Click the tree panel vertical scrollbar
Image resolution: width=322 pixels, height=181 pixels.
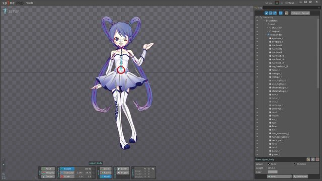pos(318,53)
